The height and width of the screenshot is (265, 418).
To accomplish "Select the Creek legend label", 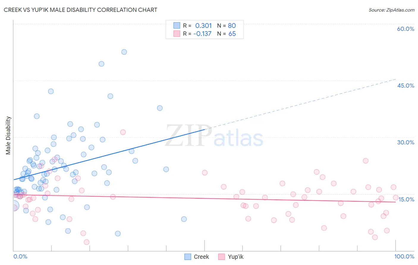I will (x=201, y=257).
